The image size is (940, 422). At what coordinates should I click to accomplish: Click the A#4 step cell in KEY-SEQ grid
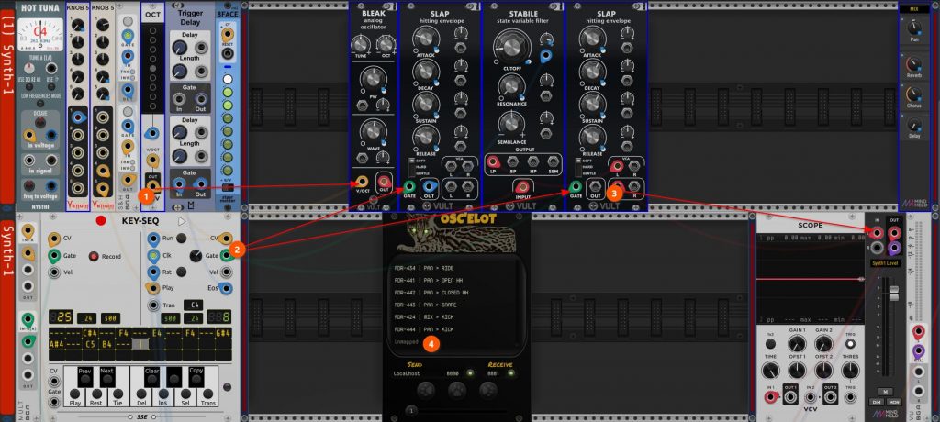[x=58, y=344]
